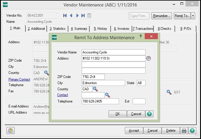Click the print icon in Vendor Maintenance

(184, 131)
